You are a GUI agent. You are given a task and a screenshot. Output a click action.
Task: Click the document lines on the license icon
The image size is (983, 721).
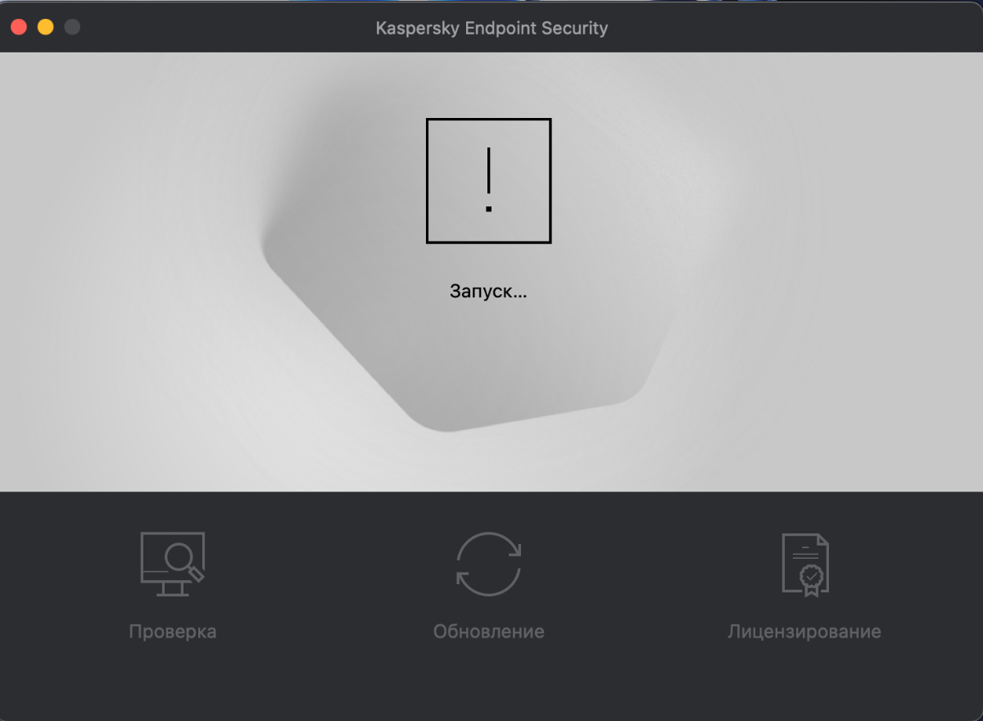tap(804, 552)
